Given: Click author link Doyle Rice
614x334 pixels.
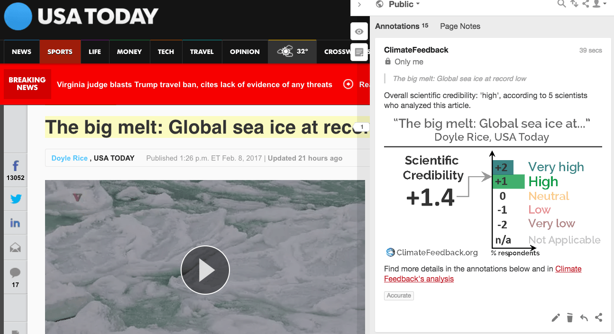Looking at the screenshot, I should (x=69, y=158).
